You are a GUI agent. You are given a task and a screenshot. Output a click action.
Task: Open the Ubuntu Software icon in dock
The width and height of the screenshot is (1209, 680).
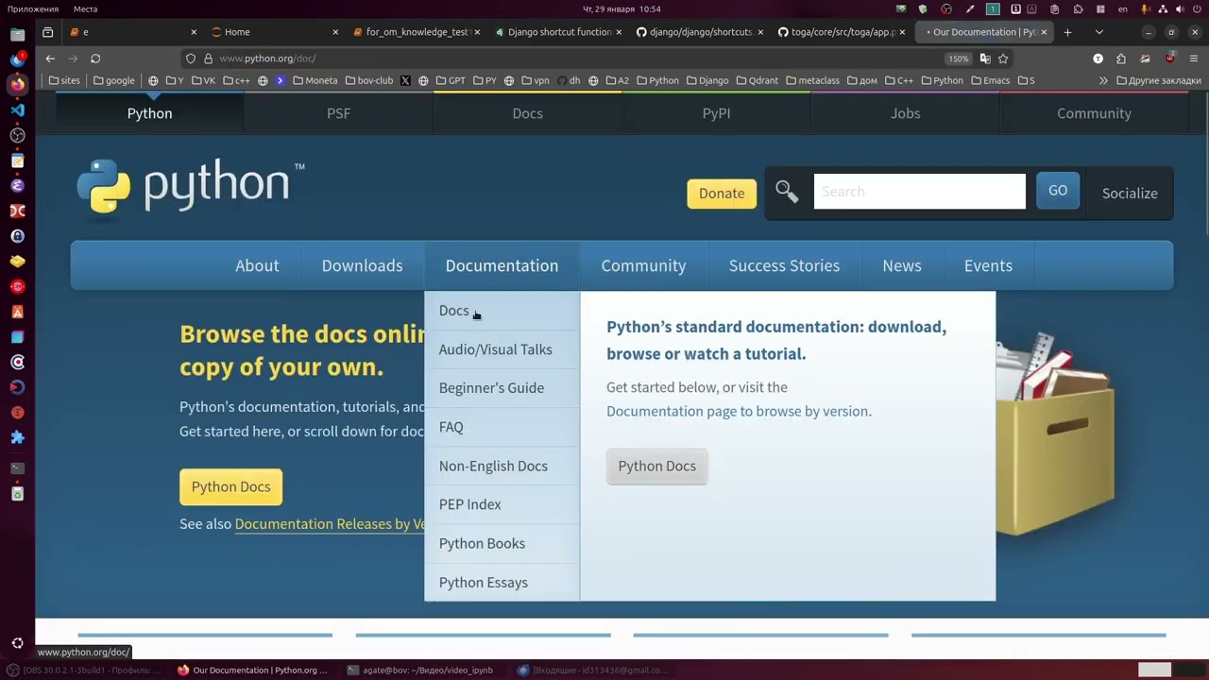[17, 312]
